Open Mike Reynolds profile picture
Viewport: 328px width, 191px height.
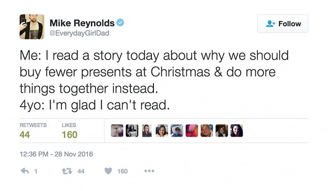(x=32, y=27)
